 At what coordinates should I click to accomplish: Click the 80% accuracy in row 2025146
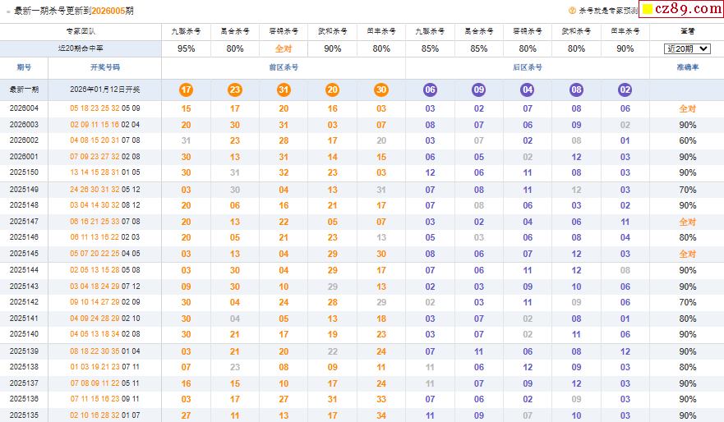coord(688,237)
